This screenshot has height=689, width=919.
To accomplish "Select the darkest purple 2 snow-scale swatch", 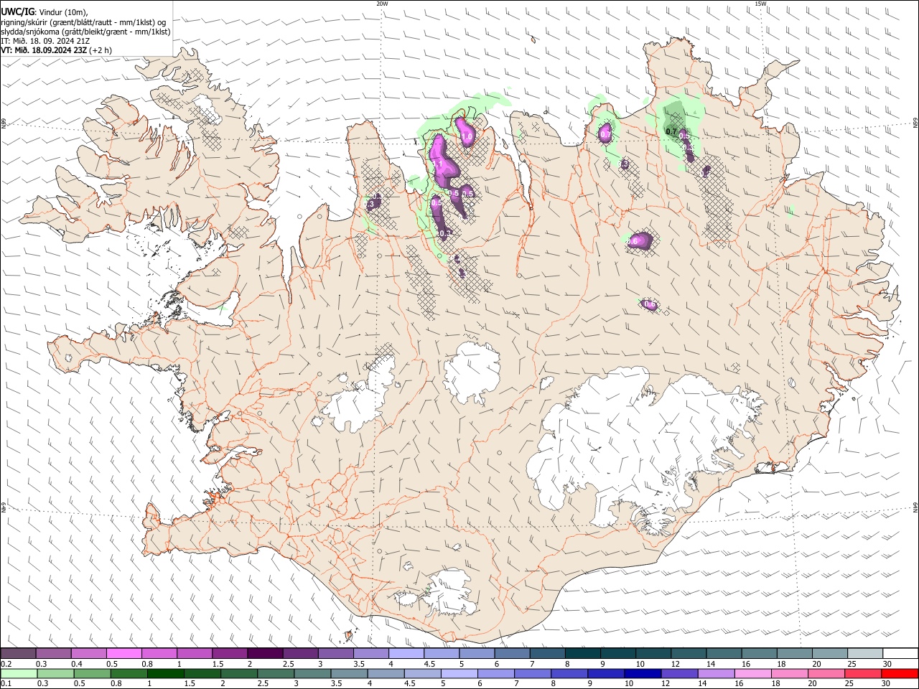I will [x=264, y=653].
